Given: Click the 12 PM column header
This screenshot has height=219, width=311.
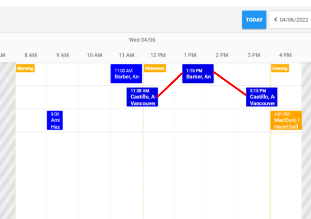Looking at the screenshot, I should tap(158, 55).
